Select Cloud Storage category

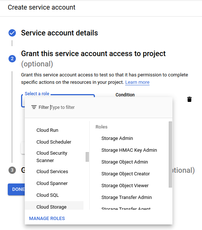coord(54,206)
